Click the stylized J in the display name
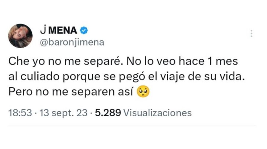Screen dimensions: 267x149 click(x=43, y=31)
